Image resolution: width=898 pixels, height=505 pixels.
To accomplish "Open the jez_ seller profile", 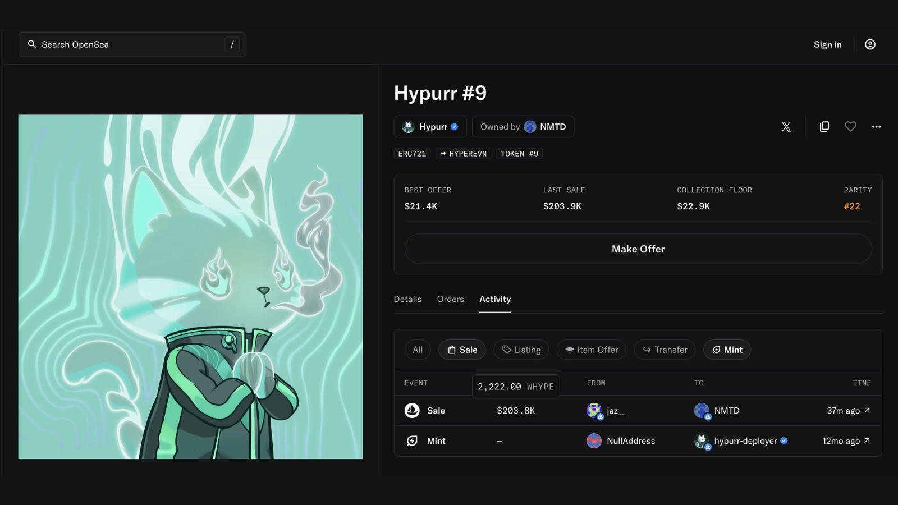I will [x=616, y=411].
